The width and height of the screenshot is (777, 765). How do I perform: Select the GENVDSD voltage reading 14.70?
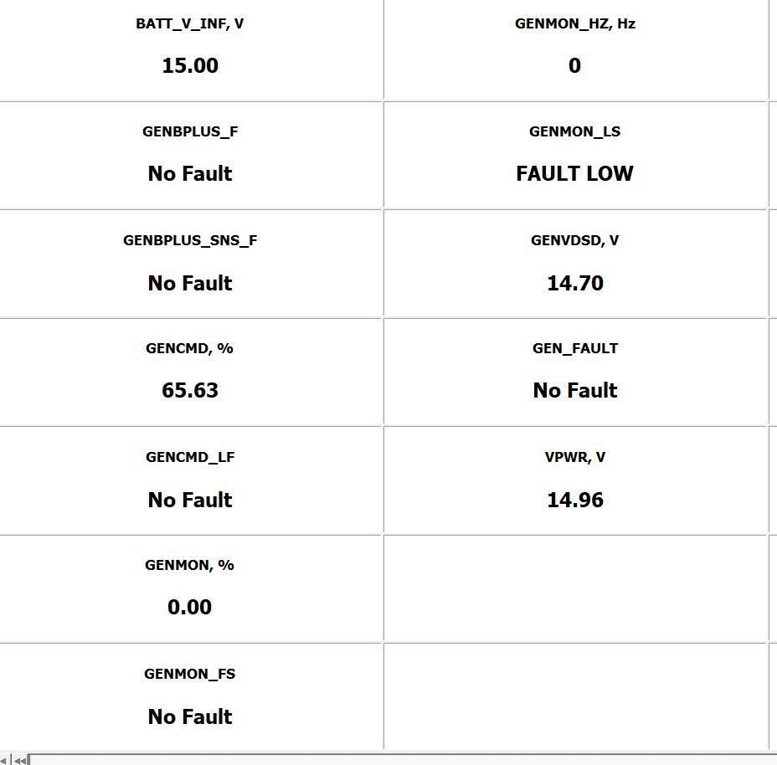pos(574,283)
